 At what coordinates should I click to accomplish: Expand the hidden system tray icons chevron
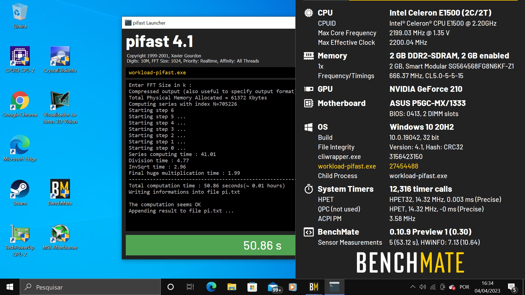click(413, 287)
